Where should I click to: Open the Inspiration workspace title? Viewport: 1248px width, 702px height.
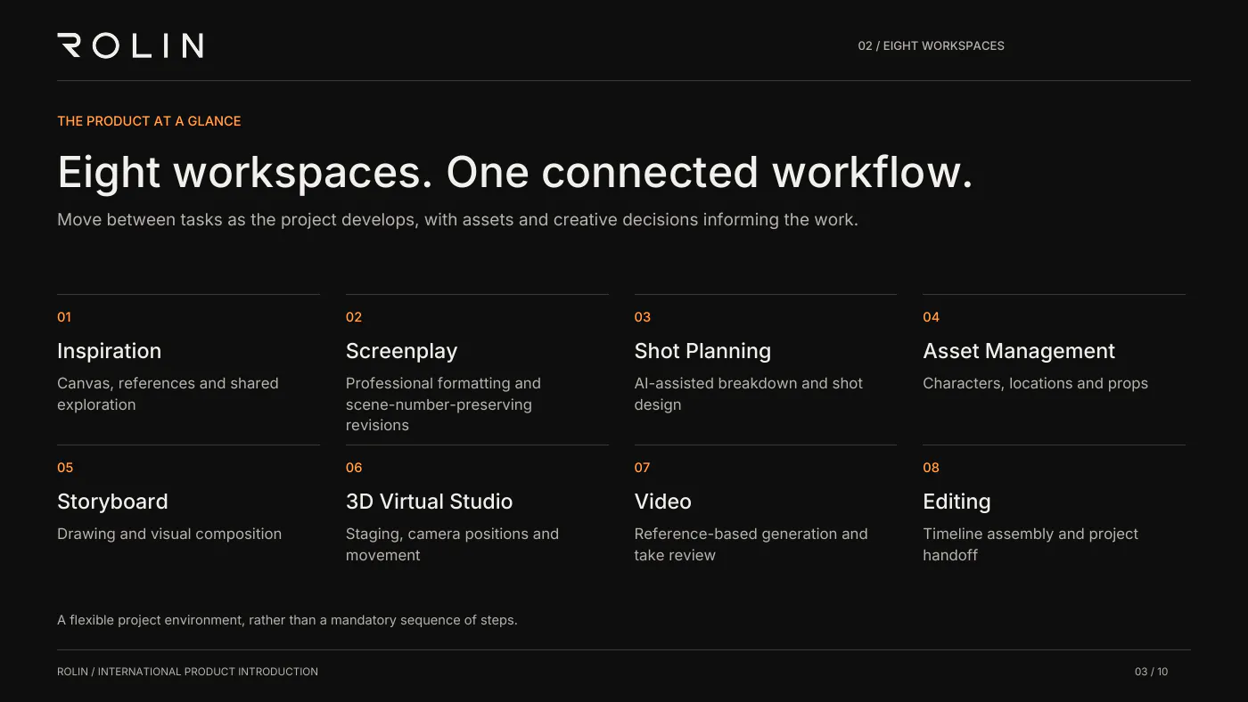109,351
